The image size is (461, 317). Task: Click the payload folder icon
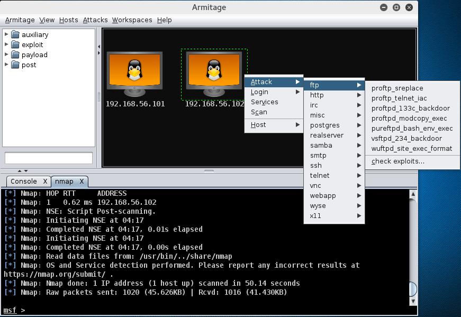click(x=15, y=55)
